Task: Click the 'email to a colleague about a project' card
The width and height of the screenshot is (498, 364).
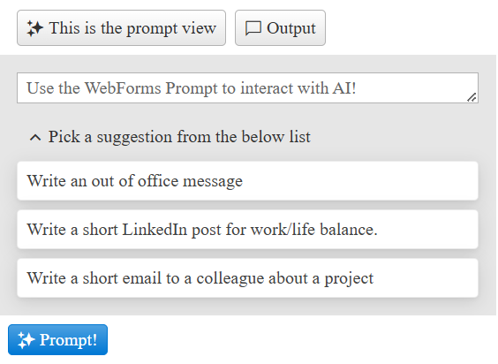Action: [247, 278]
